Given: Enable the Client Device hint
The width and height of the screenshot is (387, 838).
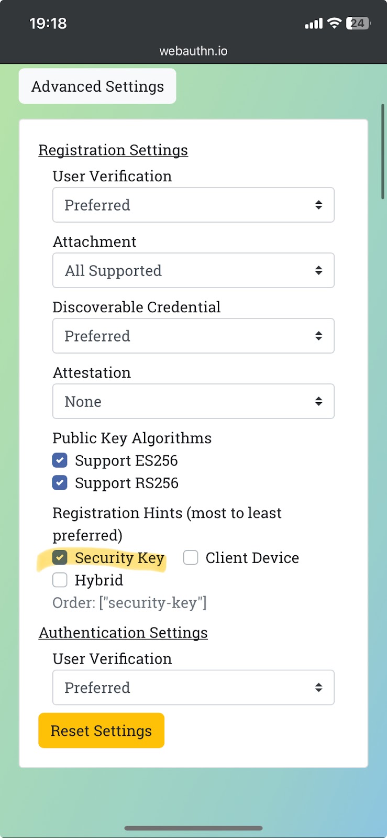Looking at the screenshot, I should 191,558.
